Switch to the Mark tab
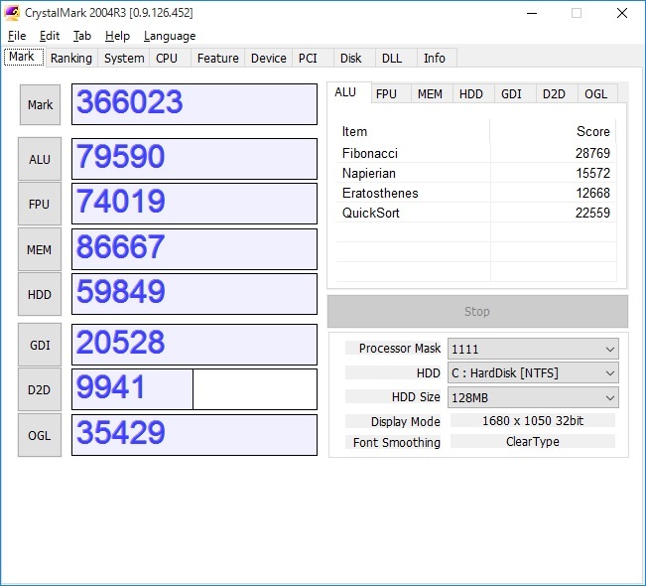Viewport: 646px width, 586px height. click(x=24, y=57)
